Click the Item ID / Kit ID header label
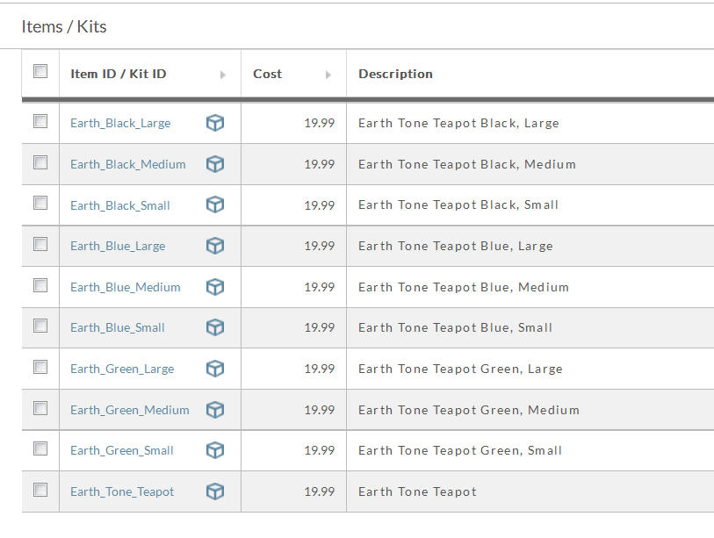 118,74
